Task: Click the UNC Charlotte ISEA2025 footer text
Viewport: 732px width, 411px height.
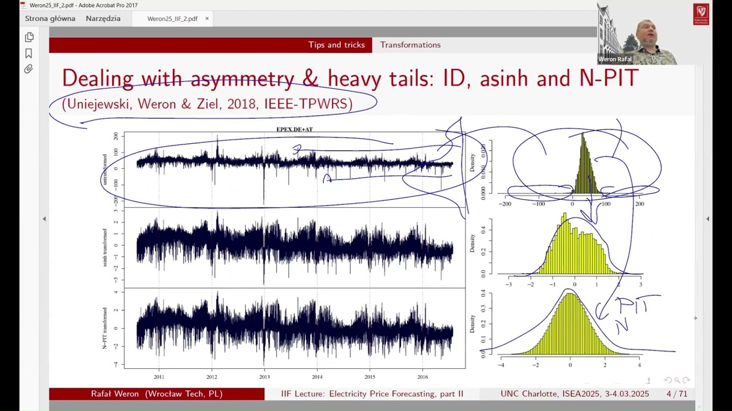Action: tap(575, 394)
